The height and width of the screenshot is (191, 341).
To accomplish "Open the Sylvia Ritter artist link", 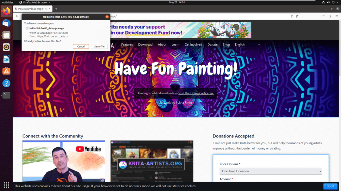I will (x=184, y=103).
